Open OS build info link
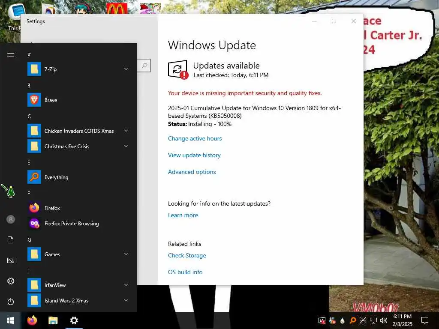 click(x=185, y=272)
